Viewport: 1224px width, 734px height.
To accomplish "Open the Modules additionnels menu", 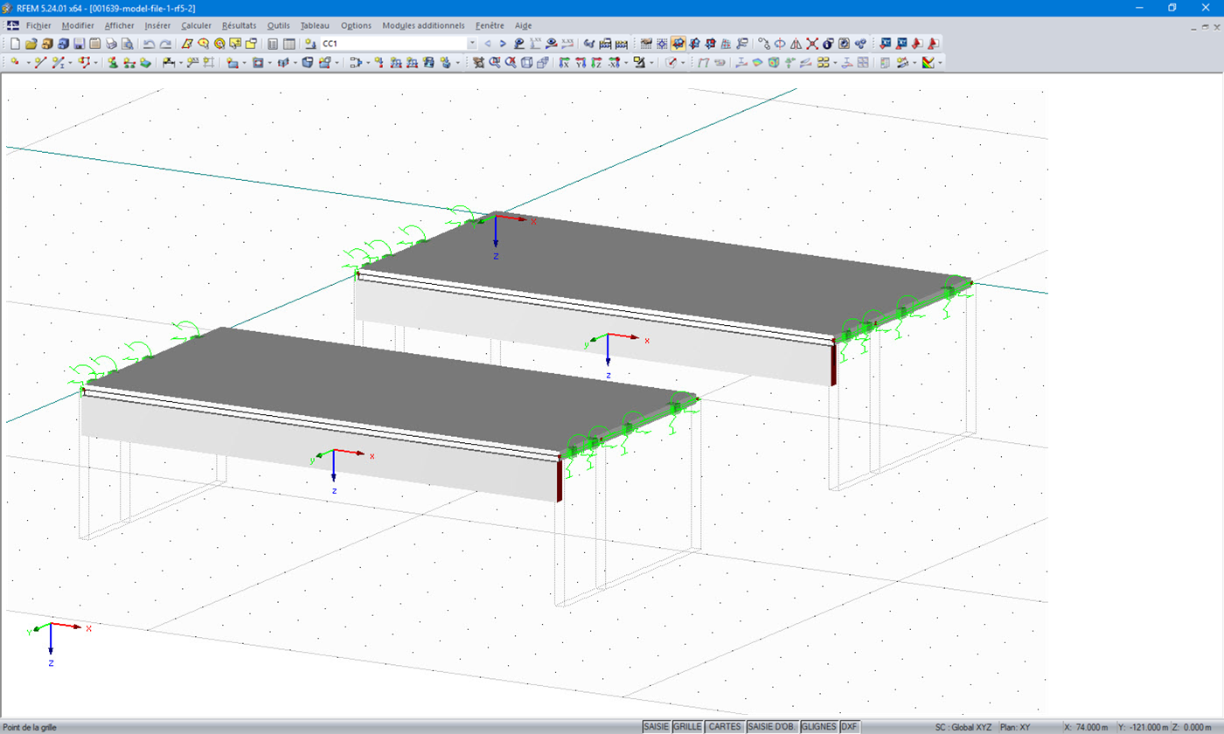I will click(423, 25).
